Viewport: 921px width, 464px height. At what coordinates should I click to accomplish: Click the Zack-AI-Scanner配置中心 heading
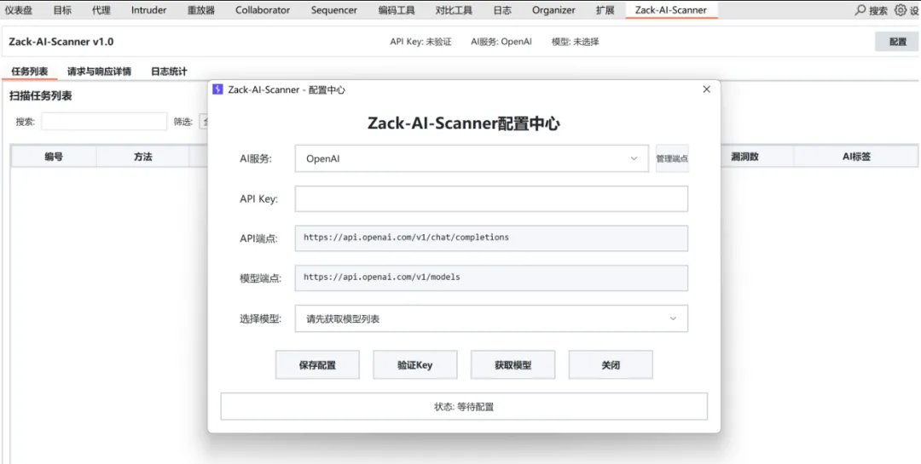463,123
